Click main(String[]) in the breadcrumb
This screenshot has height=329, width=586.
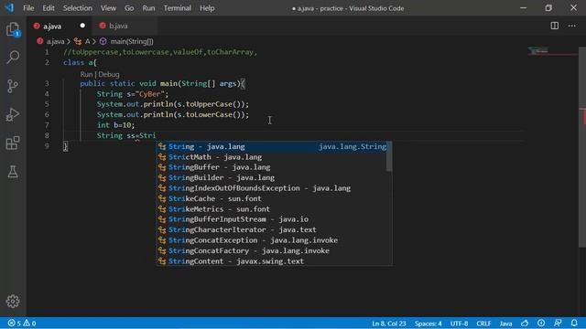point(132,41)
